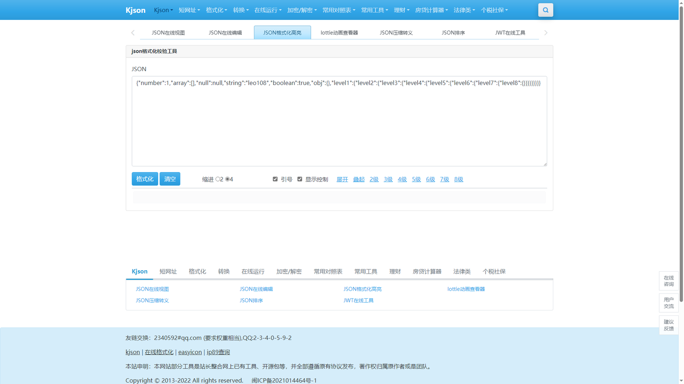684x384 pixels.
Task: Click the 8级 level link
Action: click(x=458, y=179)
